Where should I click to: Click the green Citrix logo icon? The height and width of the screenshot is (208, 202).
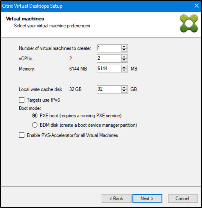(x=189, y=23)
